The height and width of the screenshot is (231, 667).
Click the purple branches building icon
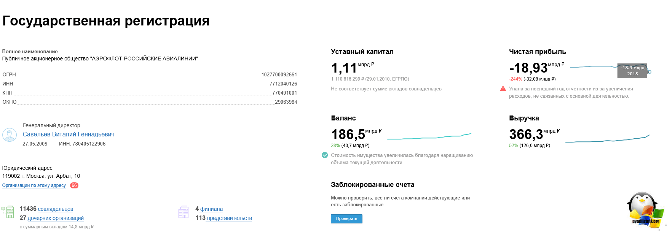click(x=184, y=212)
